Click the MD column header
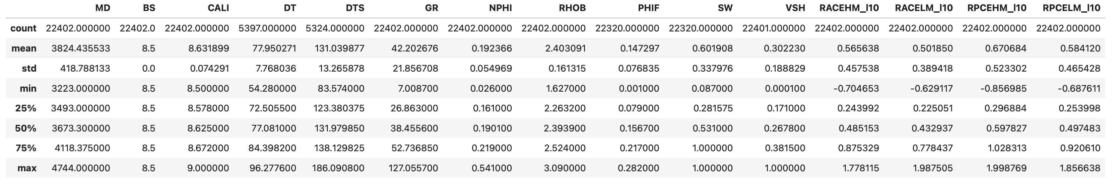The image size is (1115, 188). pos(103,8)
